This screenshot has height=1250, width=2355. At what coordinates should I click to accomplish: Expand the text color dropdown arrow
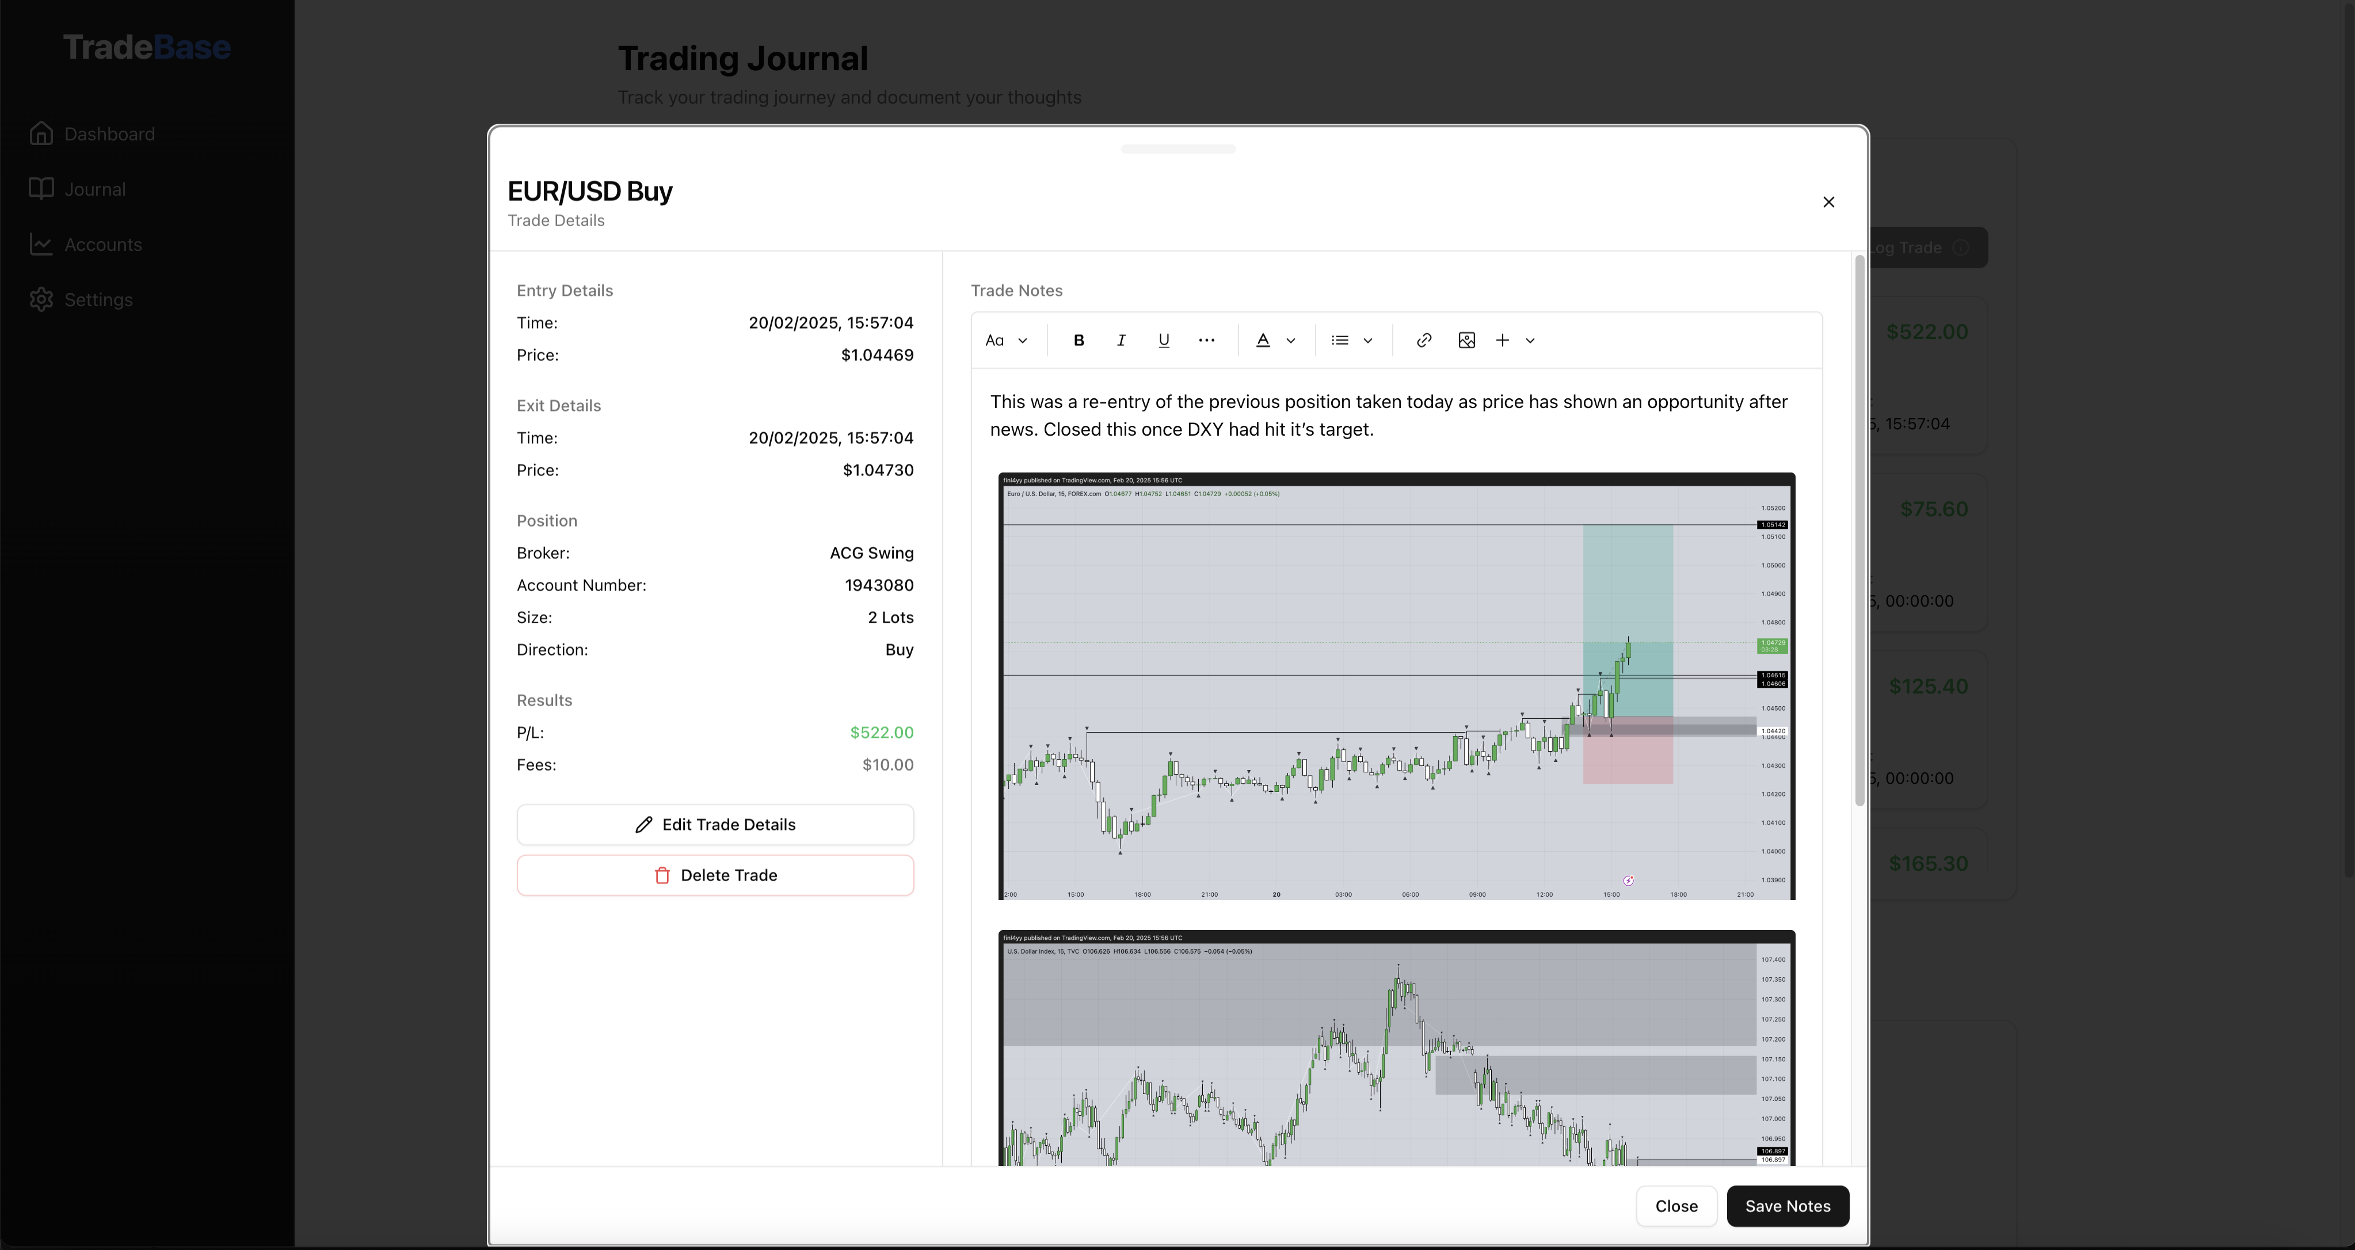click(1291, 341)
